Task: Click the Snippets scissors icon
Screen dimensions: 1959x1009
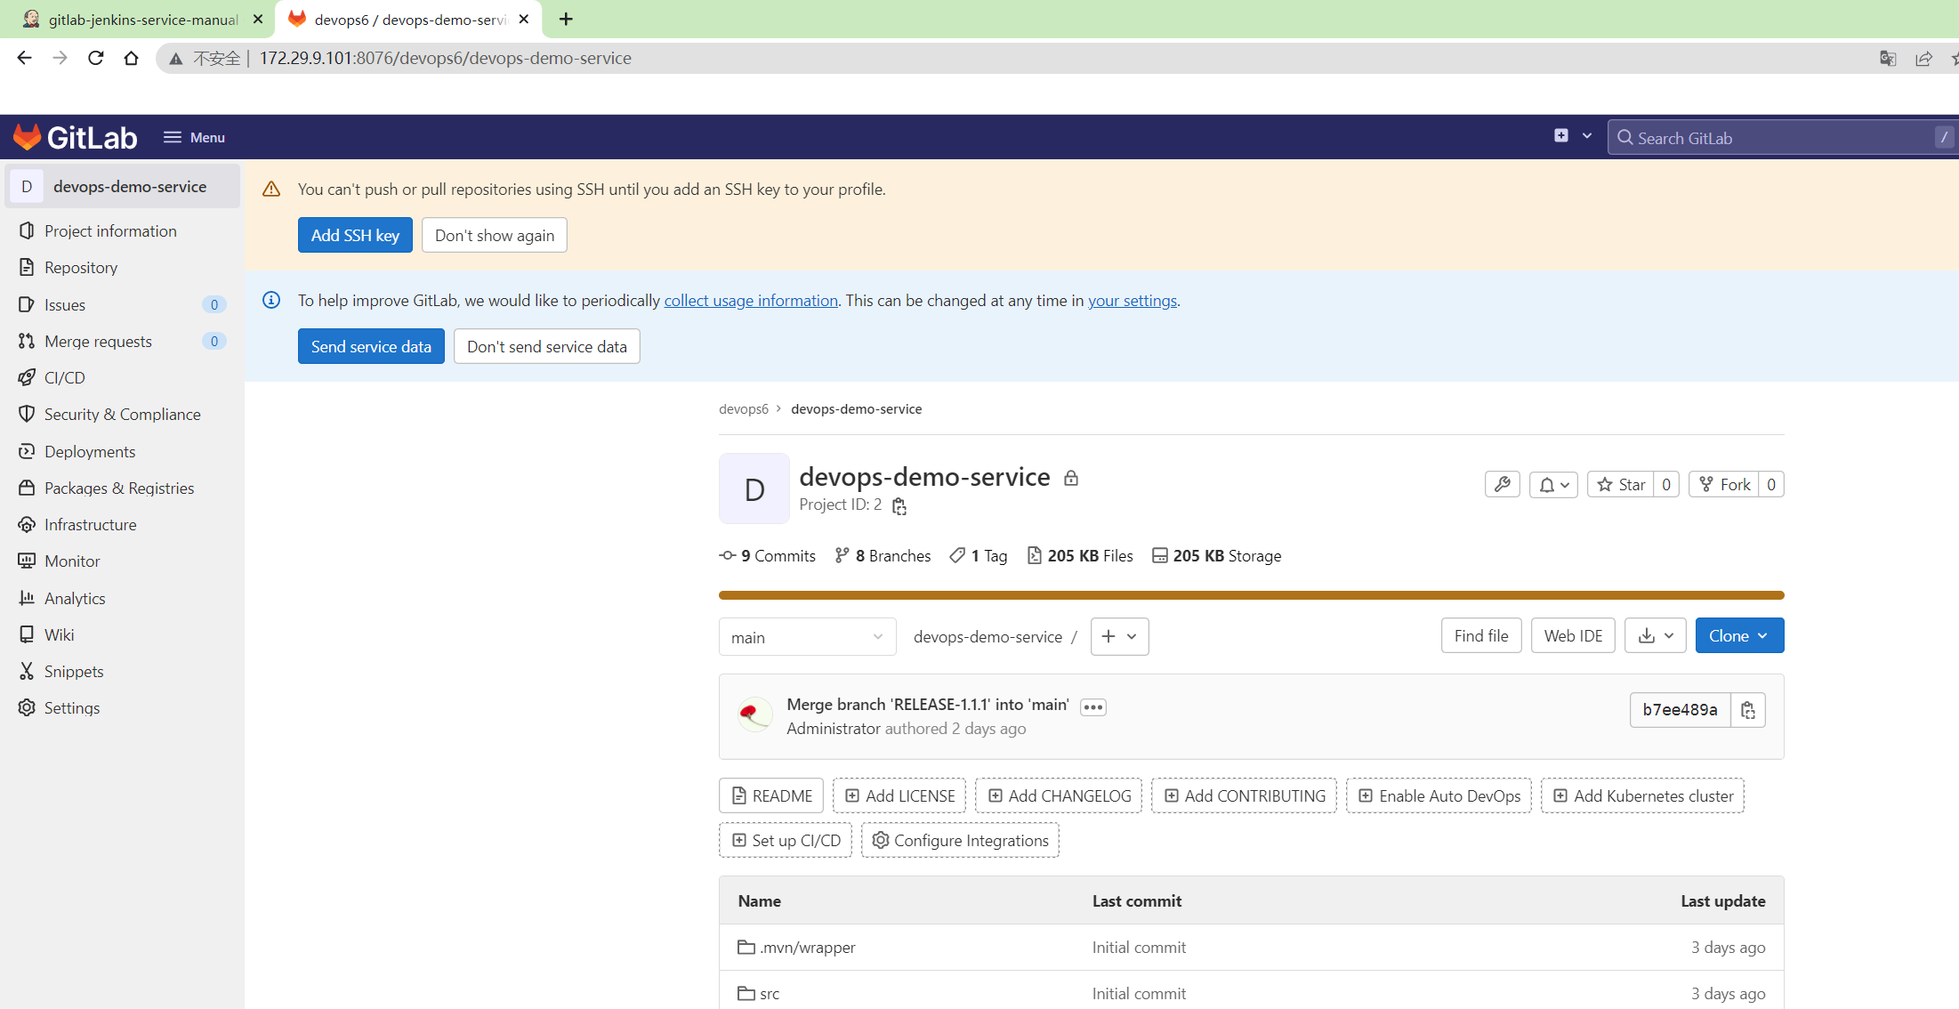Action: click(x=27, y=671)
